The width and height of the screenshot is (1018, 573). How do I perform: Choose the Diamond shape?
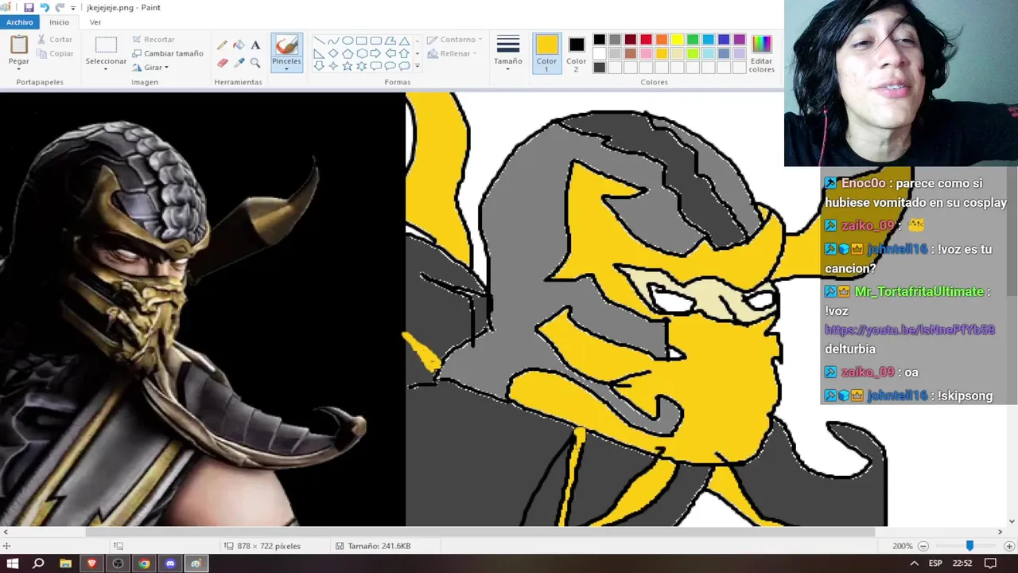[x=333, y=53]
